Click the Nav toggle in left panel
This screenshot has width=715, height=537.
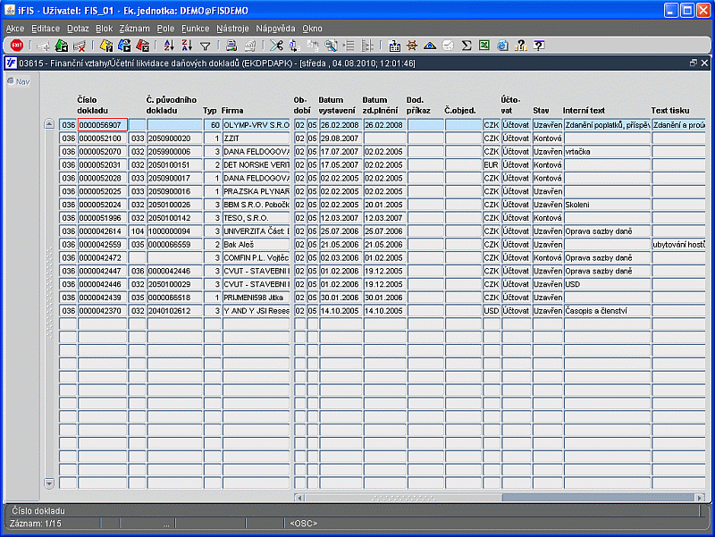(x=19, y=81)
